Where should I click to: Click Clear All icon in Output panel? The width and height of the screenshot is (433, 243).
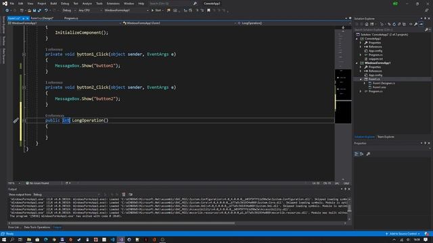click(x=124, y=194)
